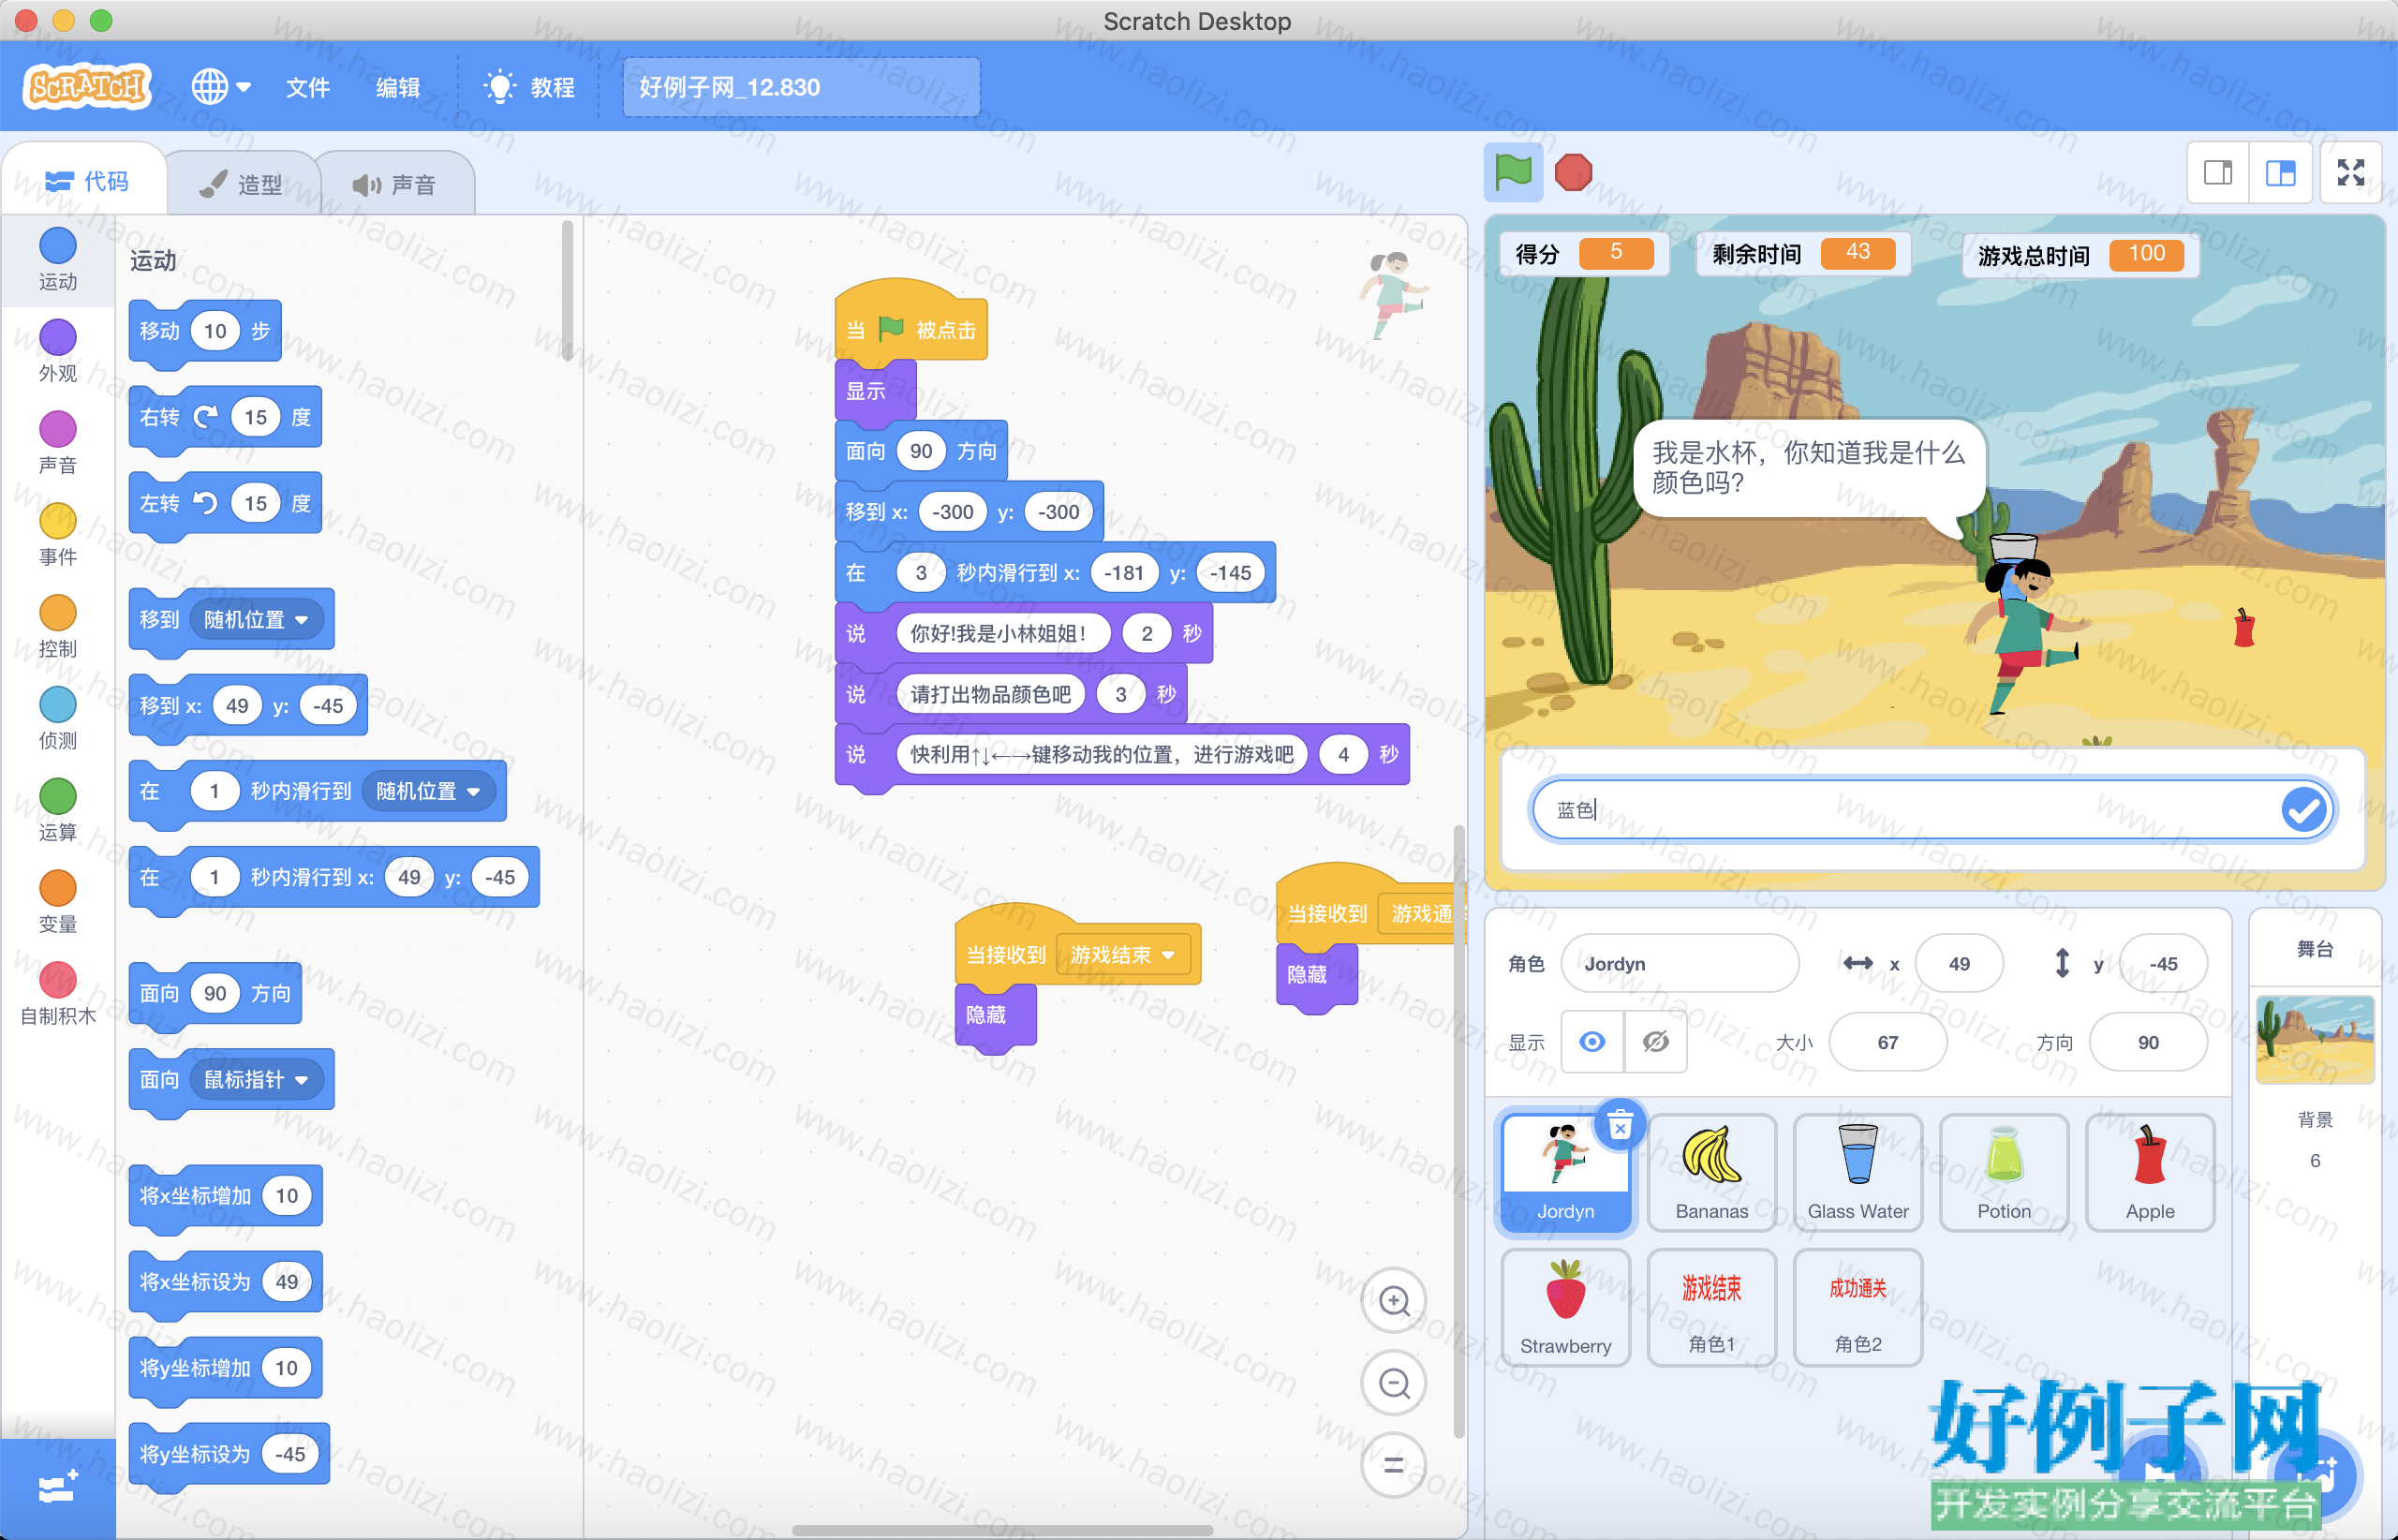The width and height of the screenshot is (2398, 1540).
Task: Click the 右转 15 度 palette block
Action: (x=225, y=417)
